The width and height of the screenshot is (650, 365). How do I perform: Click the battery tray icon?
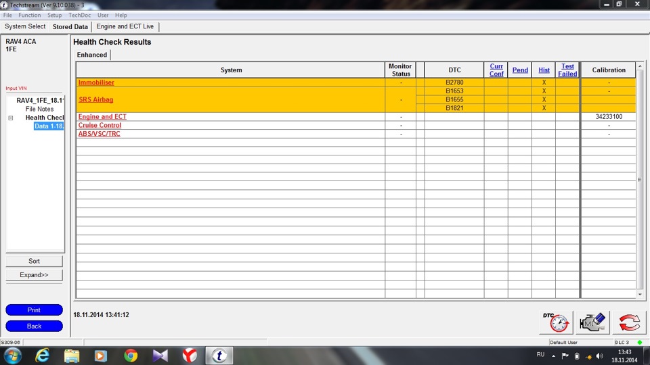click(x=577, y=356)
